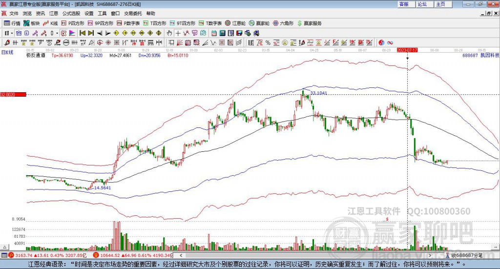500x269 pixels.
Task: Click the Dn=20.9356 value
Action: (x=149, y=56)
